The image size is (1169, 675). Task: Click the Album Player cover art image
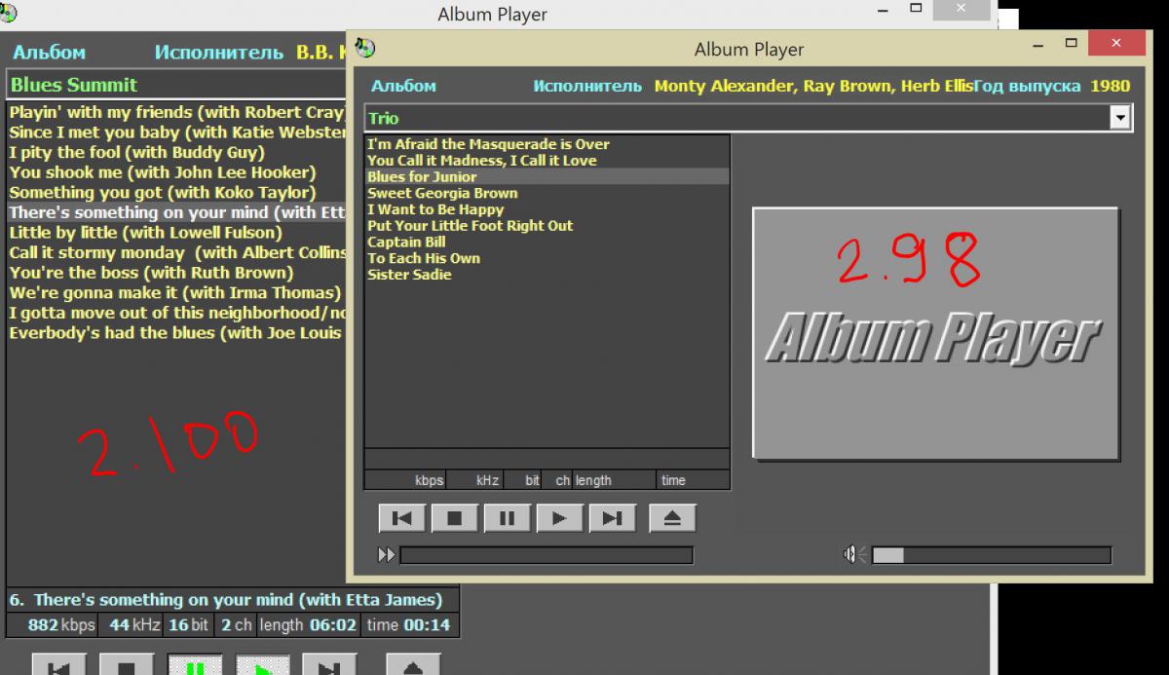[935, 333]
